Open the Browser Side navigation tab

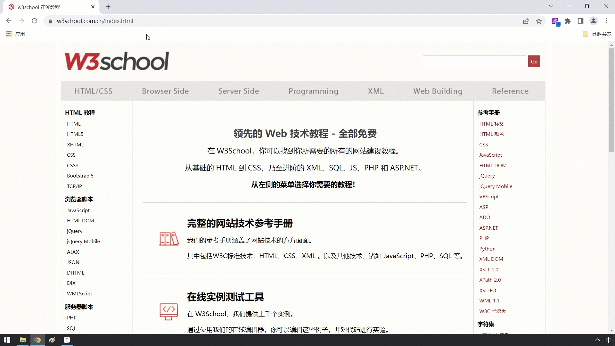165,91
